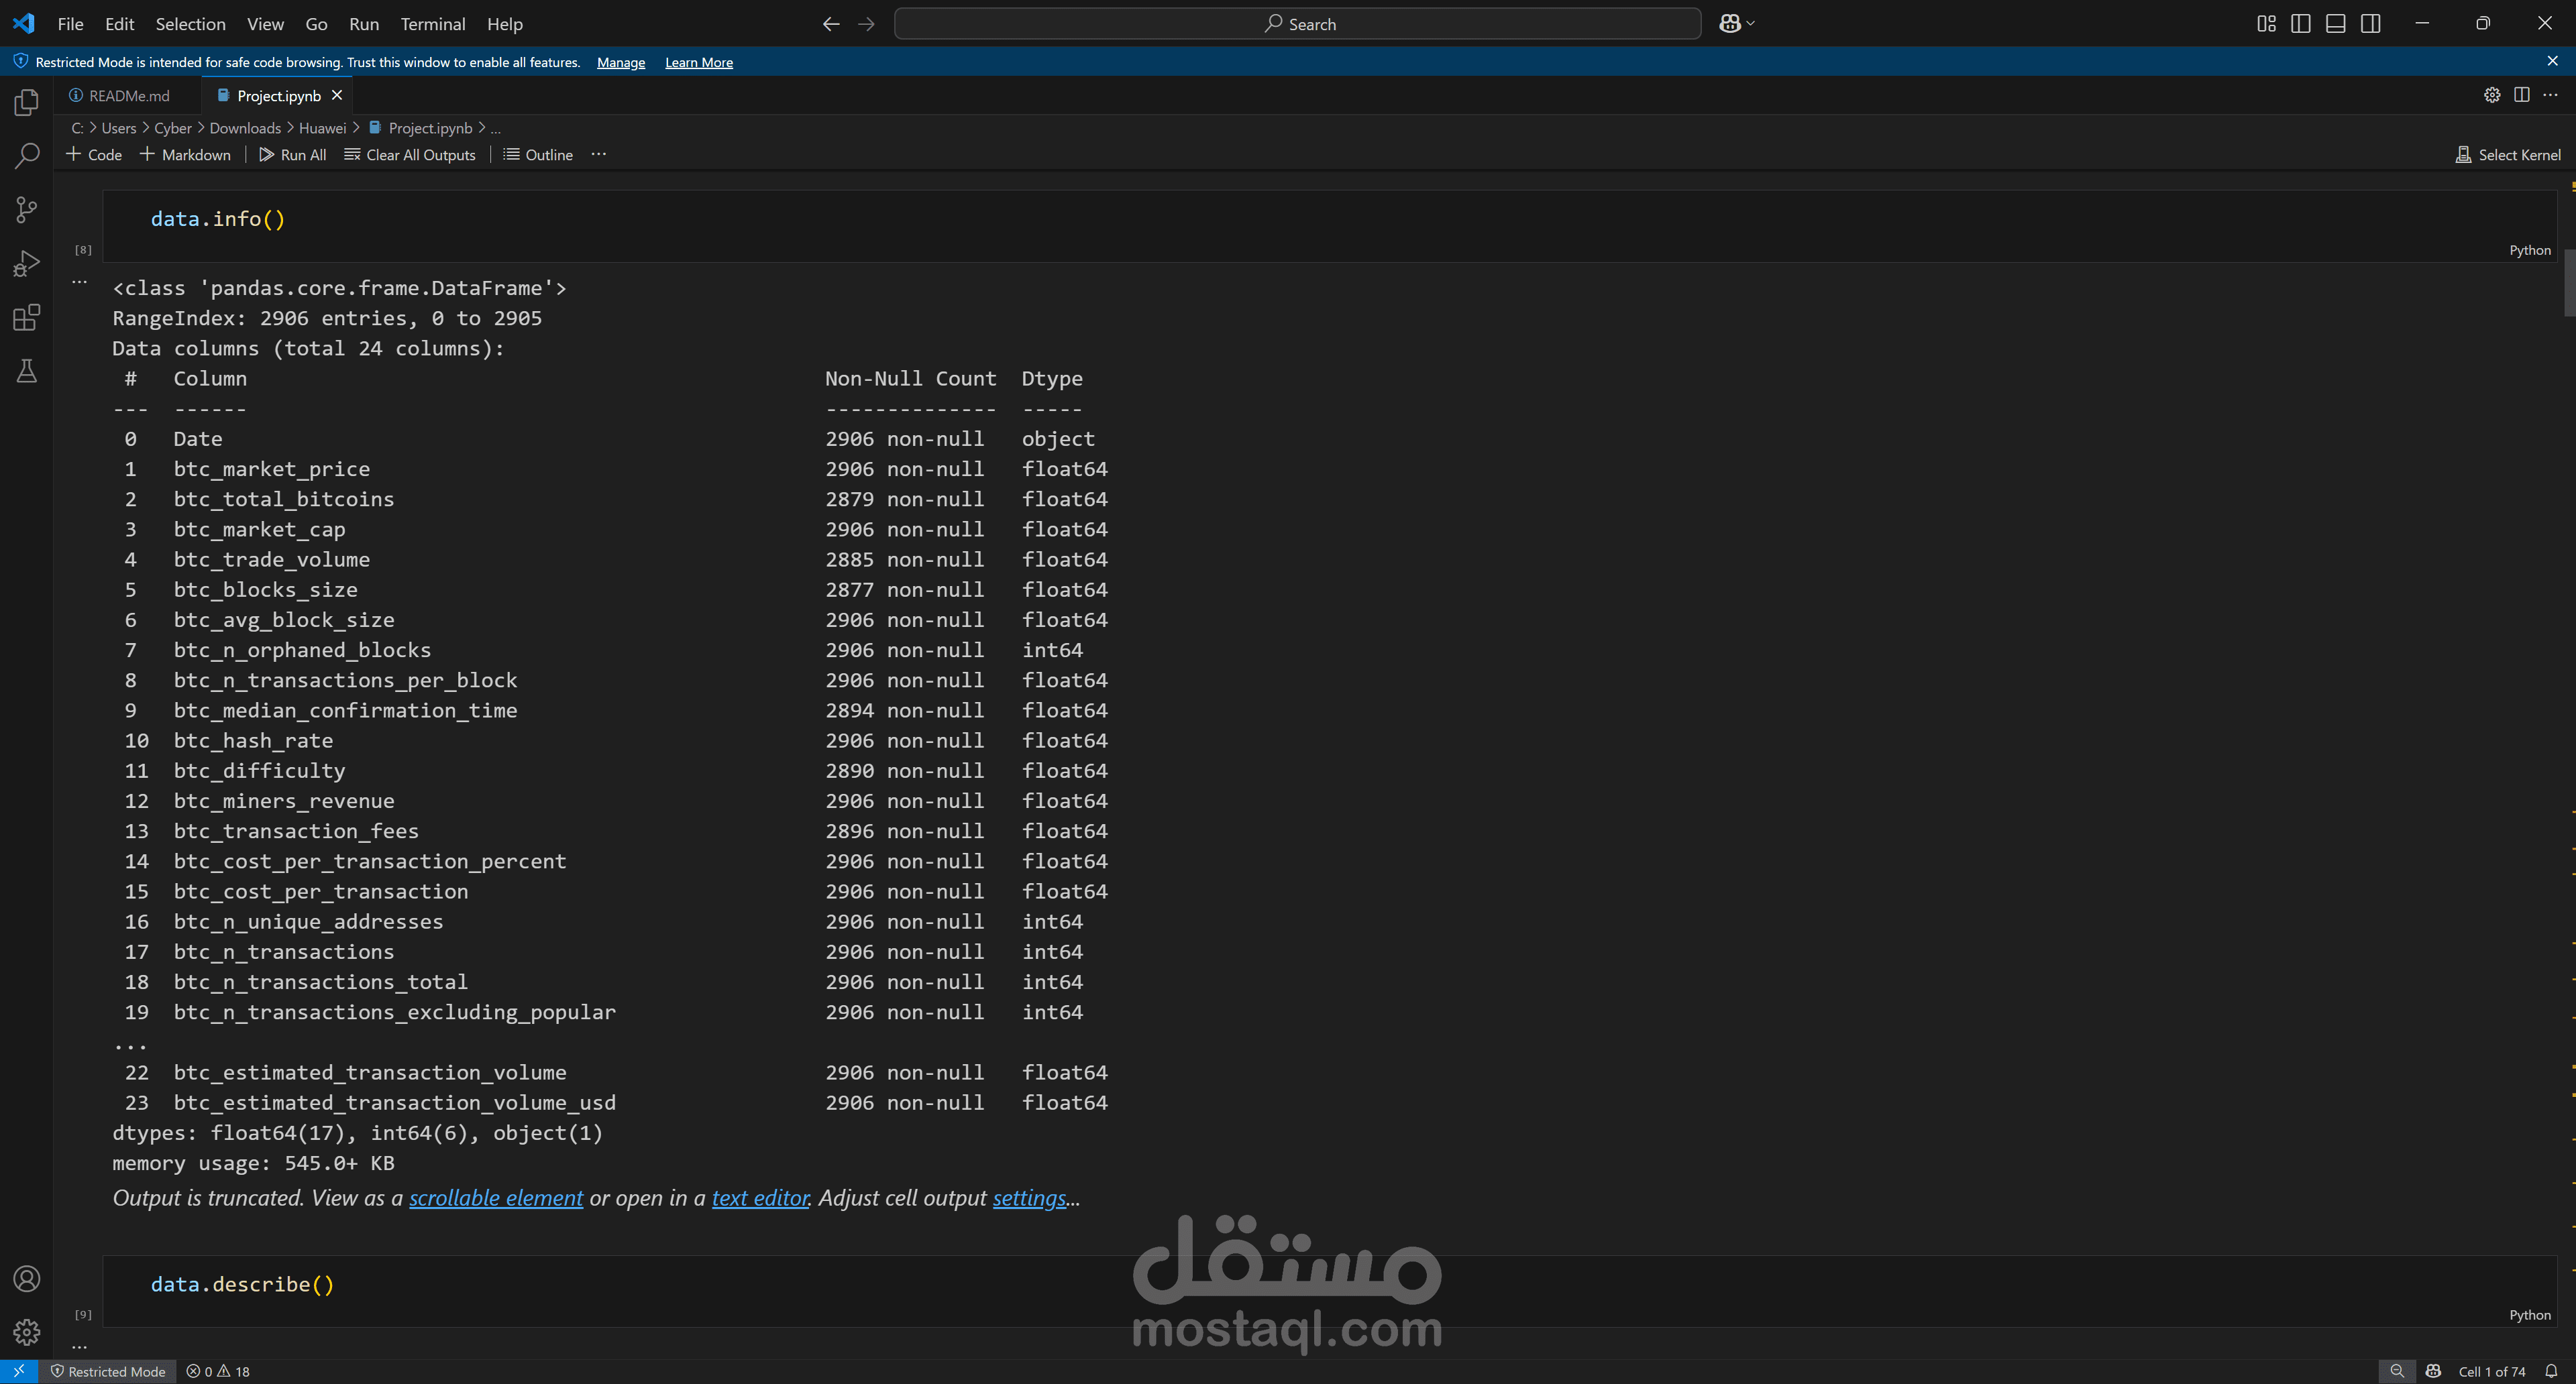
Task: Click the top Search command box
Action: [1297, 24]
